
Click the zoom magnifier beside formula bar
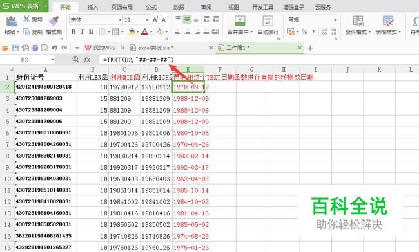click(75, 59)
